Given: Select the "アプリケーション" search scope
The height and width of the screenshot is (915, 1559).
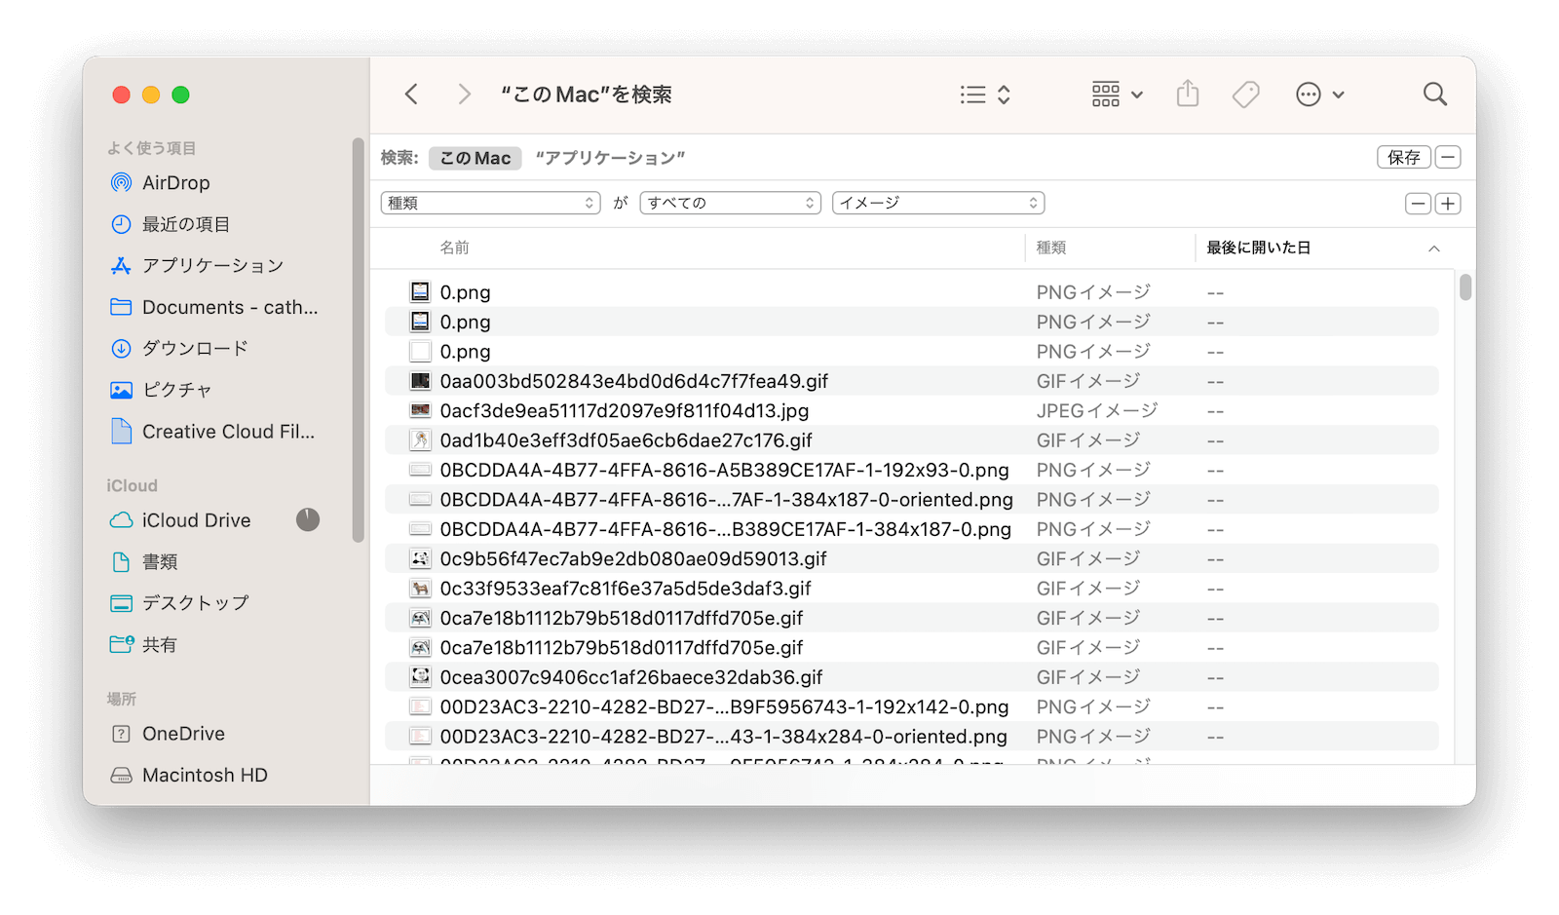Looking at the screenshot, I should click(611, 158).
